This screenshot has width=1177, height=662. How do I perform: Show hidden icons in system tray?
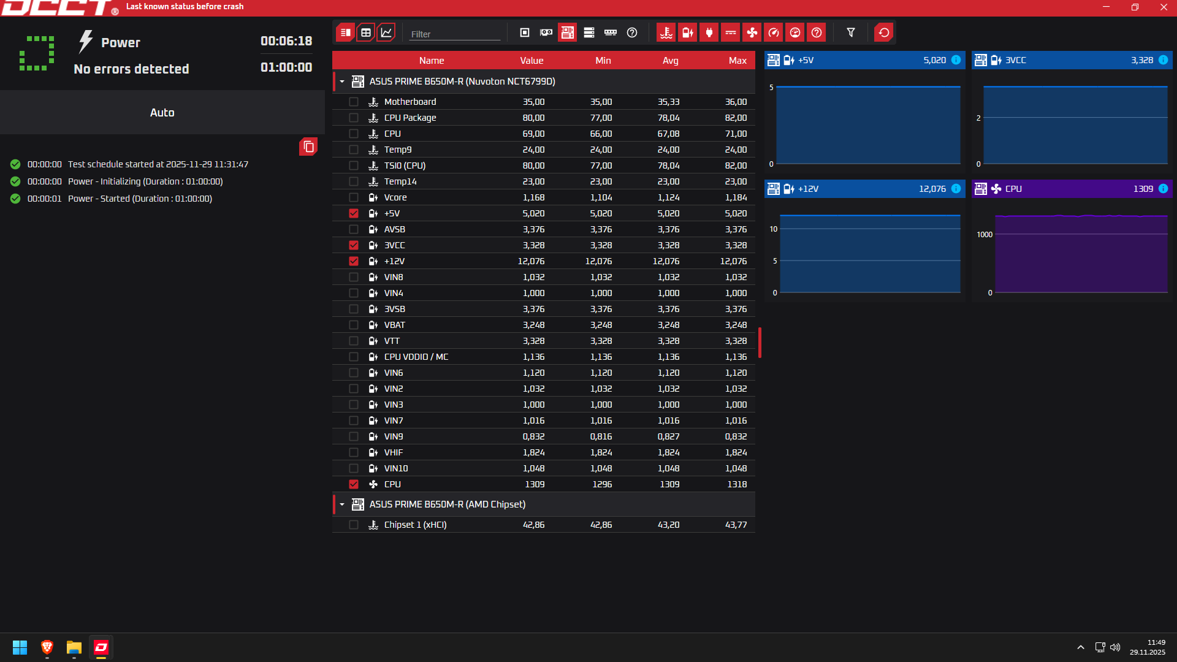pos(1081,647)
